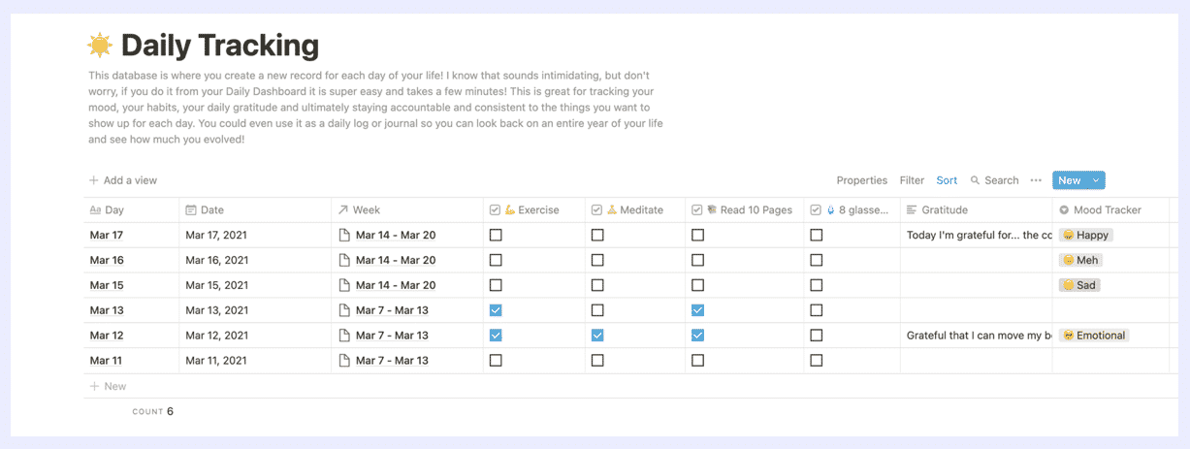Click the sun emoji page icon
Viewport: 1190px width, 449px height.
click(100, 46)
